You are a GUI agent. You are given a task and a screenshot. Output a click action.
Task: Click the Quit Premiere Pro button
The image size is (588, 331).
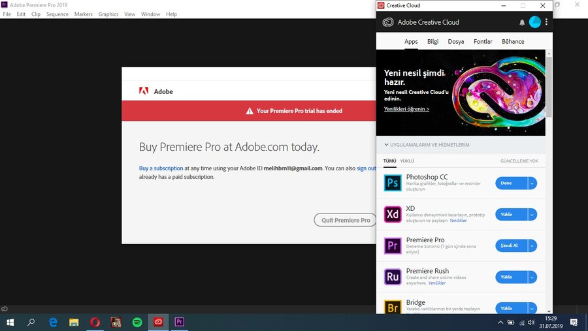[345, 220]
